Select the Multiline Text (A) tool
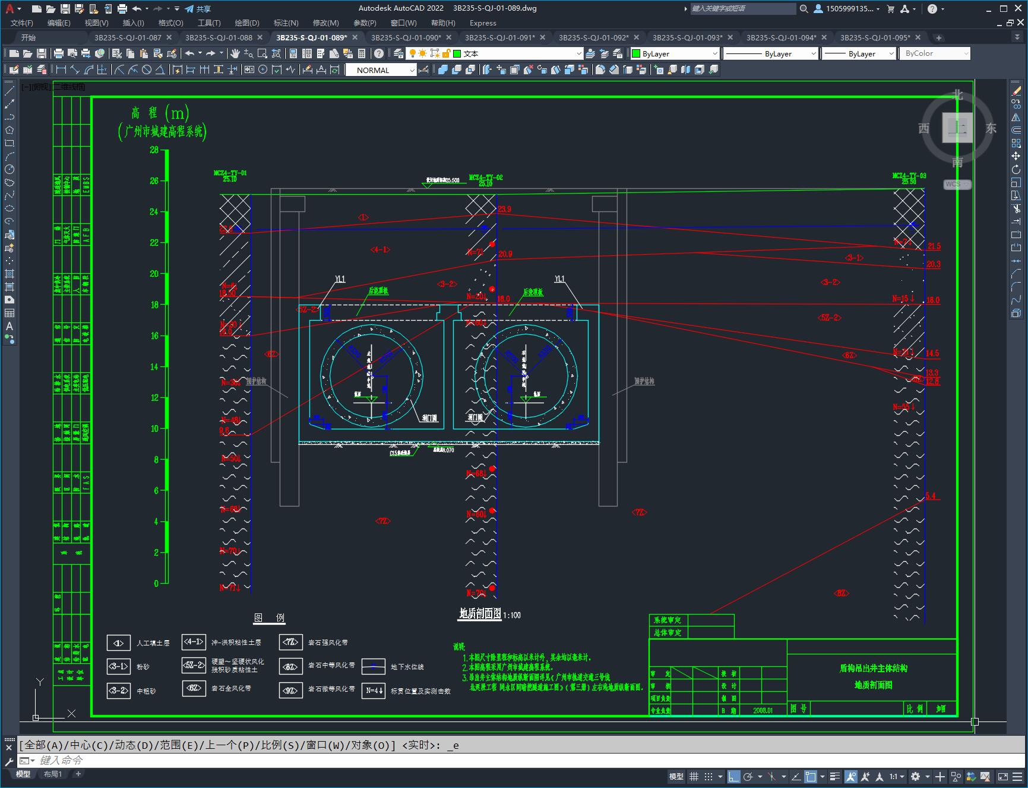The width and height of the screenshot is (1028, 788). (10, 326)
